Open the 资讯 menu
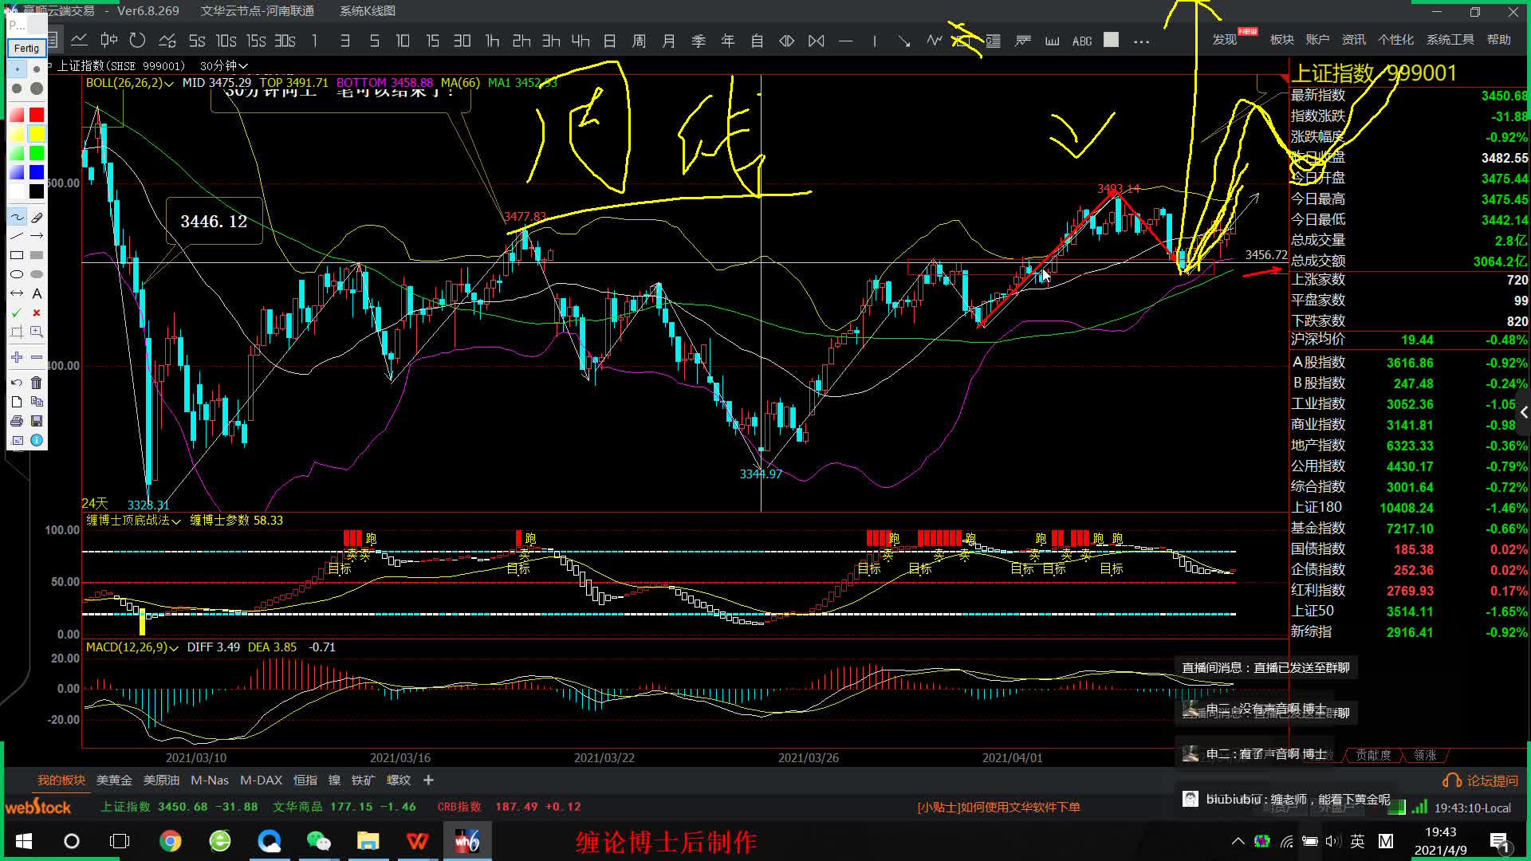Image resolution: width=1531 pixels, height=861 pixels. tap(1353, 39)
